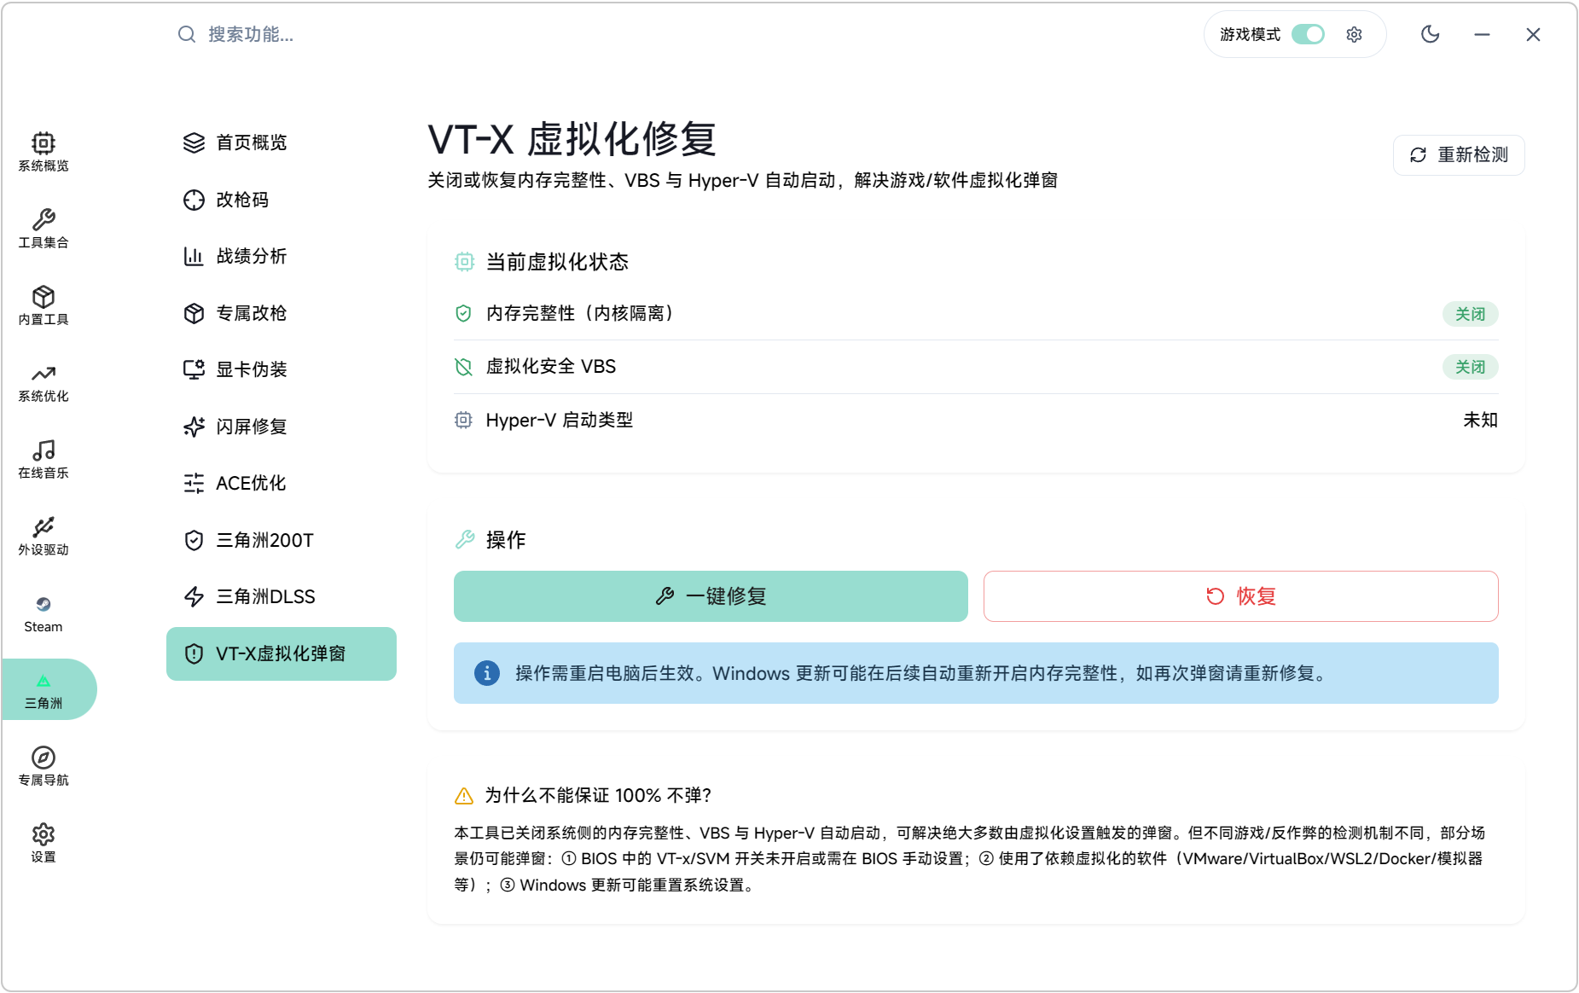Click blue info icon in notice

[487, 673]
